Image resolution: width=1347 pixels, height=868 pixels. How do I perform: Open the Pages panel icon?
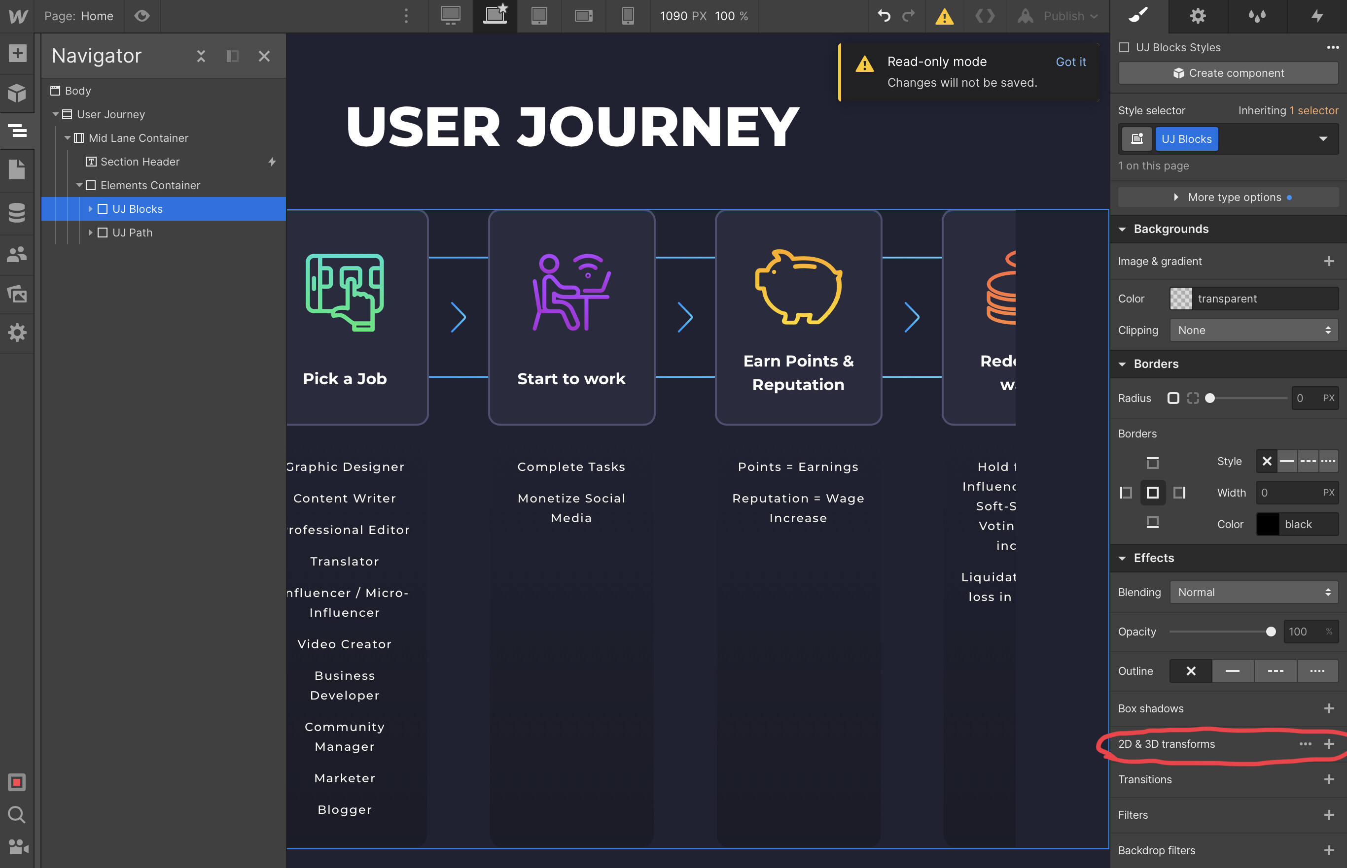click(x=17, y=169)
